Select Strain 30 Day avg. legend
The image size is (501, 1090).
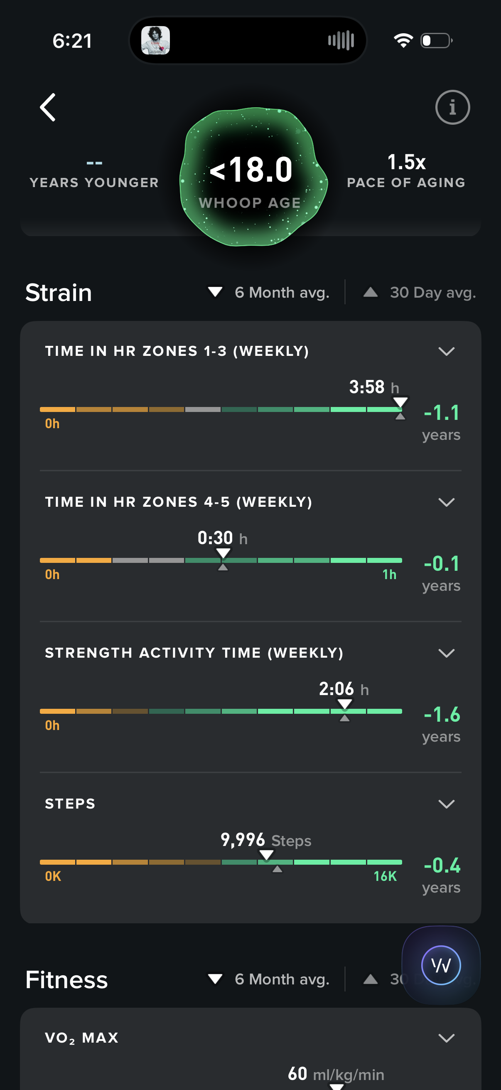point(420,292)
